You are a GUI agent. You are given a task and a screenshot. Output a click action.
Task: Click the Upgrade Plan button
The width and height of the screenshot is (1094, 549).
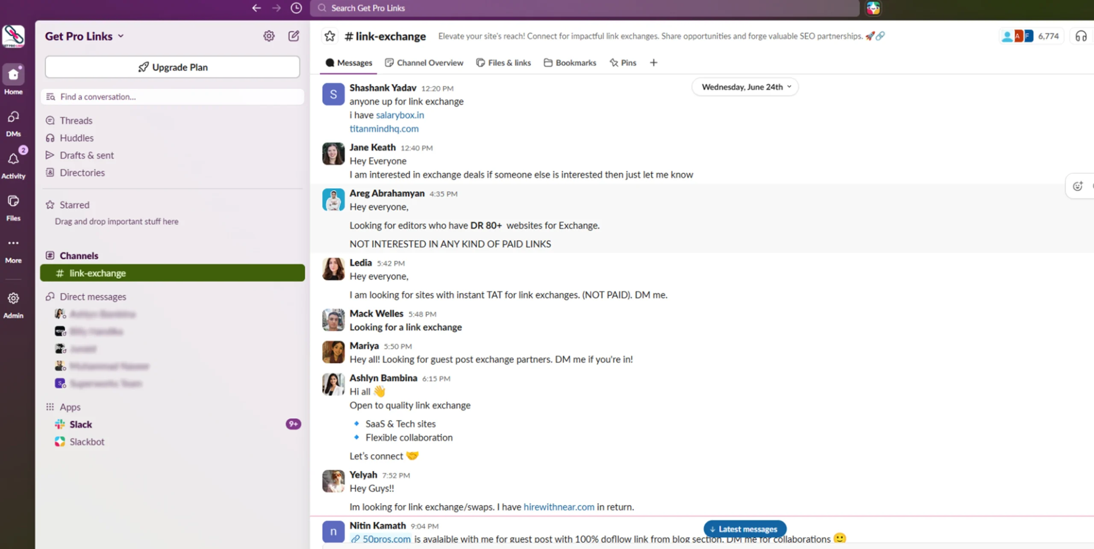pos(172,67)
